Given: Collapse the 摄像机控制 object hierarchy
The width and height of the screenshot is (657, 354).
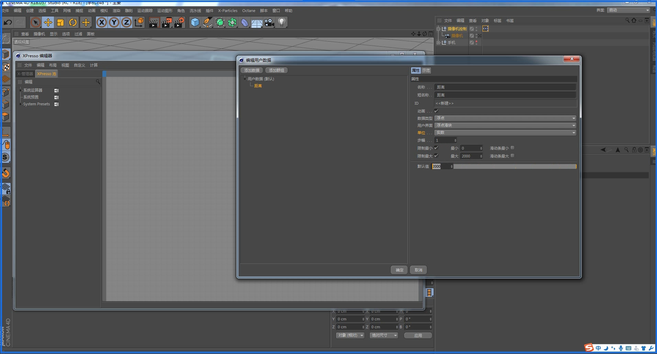Looking at the screenshot, I should (x=438, y=29).
